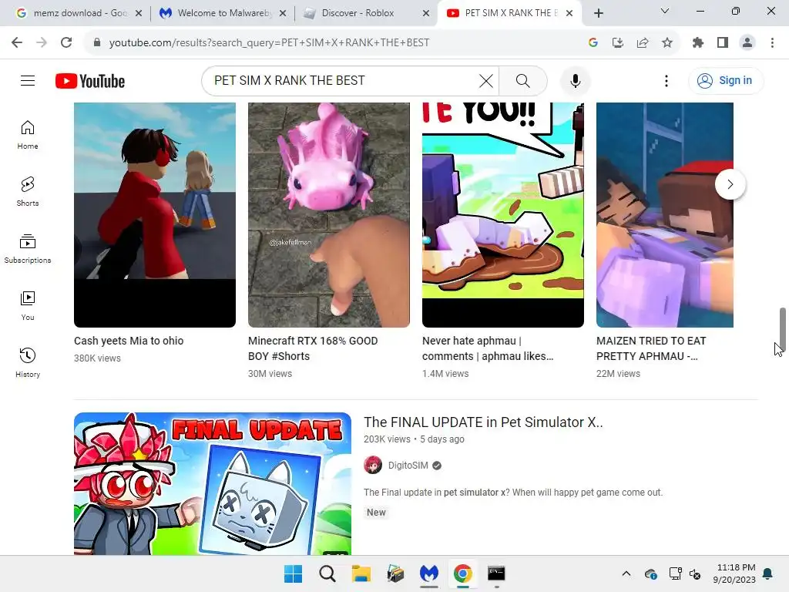Open the tab search dropdown arrow
The width and height of the screenshot is (789, 592).
(665, 11)
